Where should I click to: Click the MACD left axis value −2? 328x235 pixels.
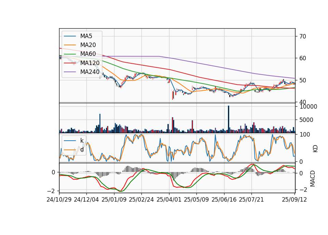coord(51,191)
